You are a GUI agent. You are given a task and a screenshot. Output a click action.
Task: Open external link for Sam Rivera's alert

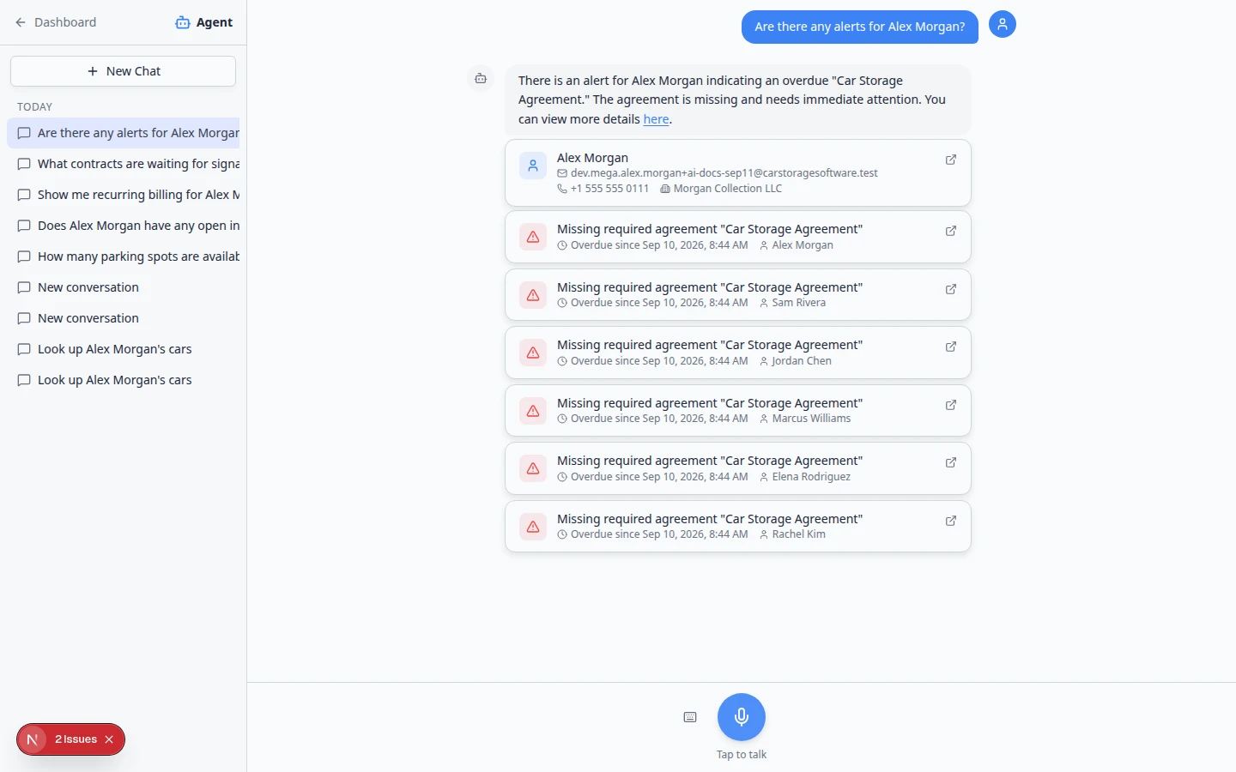(951, 289)
